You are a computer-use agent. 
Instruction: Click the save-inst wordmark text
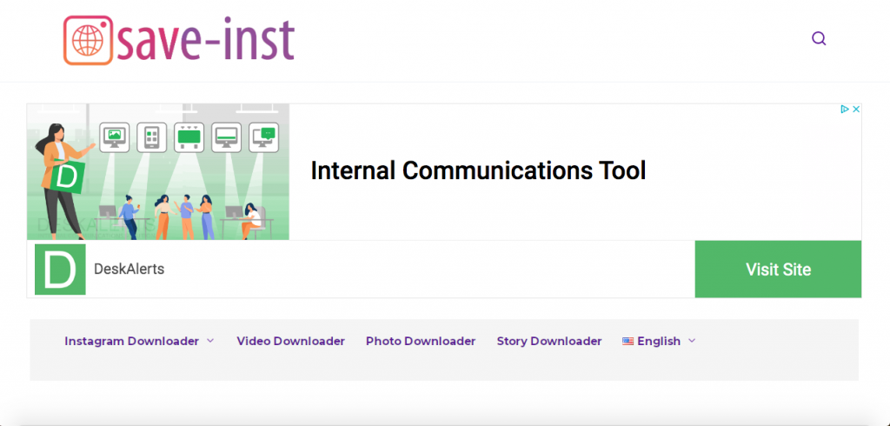pyautogui.click(x=207, y=40)
